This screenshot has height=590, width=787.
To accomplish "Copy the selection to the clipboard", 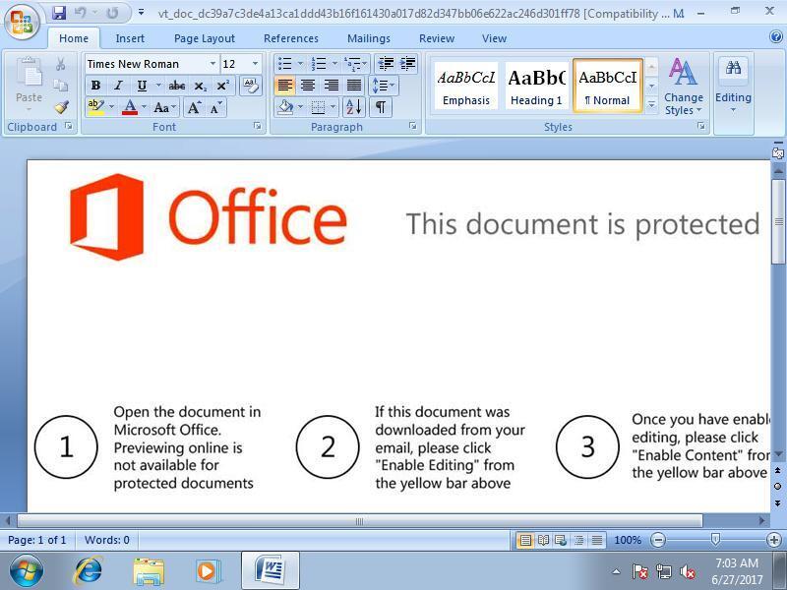I will [x=61, y=86].
